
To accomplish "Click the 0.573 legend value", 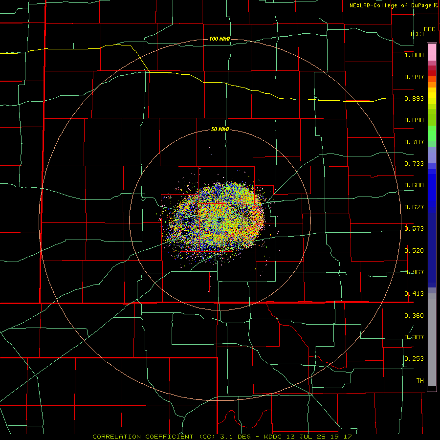I will click(x=414, y=229).
